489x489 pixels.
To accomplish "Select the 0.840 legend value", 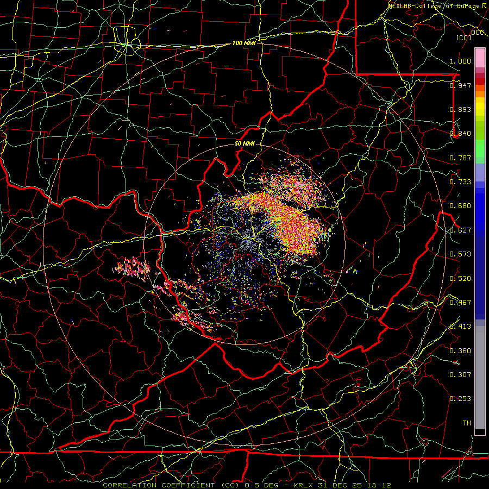I will [x=460, y=134].
